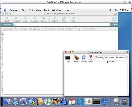
Task: Launch iMovie from the Dock
Action: 64,101
